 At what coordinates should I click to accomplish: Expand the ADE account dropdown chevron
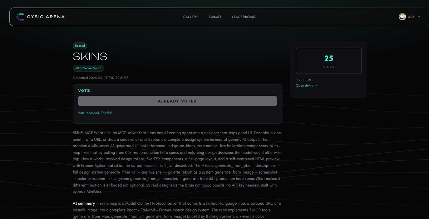click(x=419, y=17)
